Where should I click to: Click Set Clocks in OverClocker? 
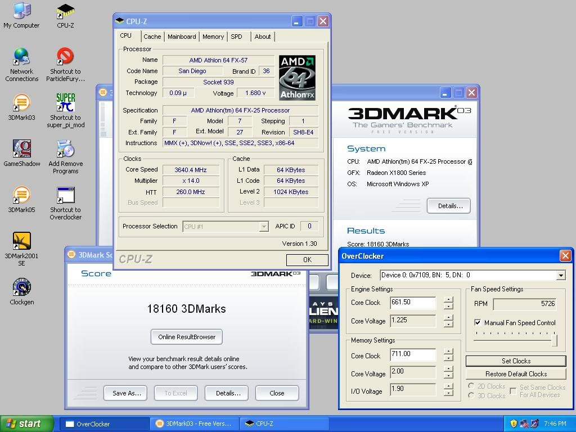point(516,361)
